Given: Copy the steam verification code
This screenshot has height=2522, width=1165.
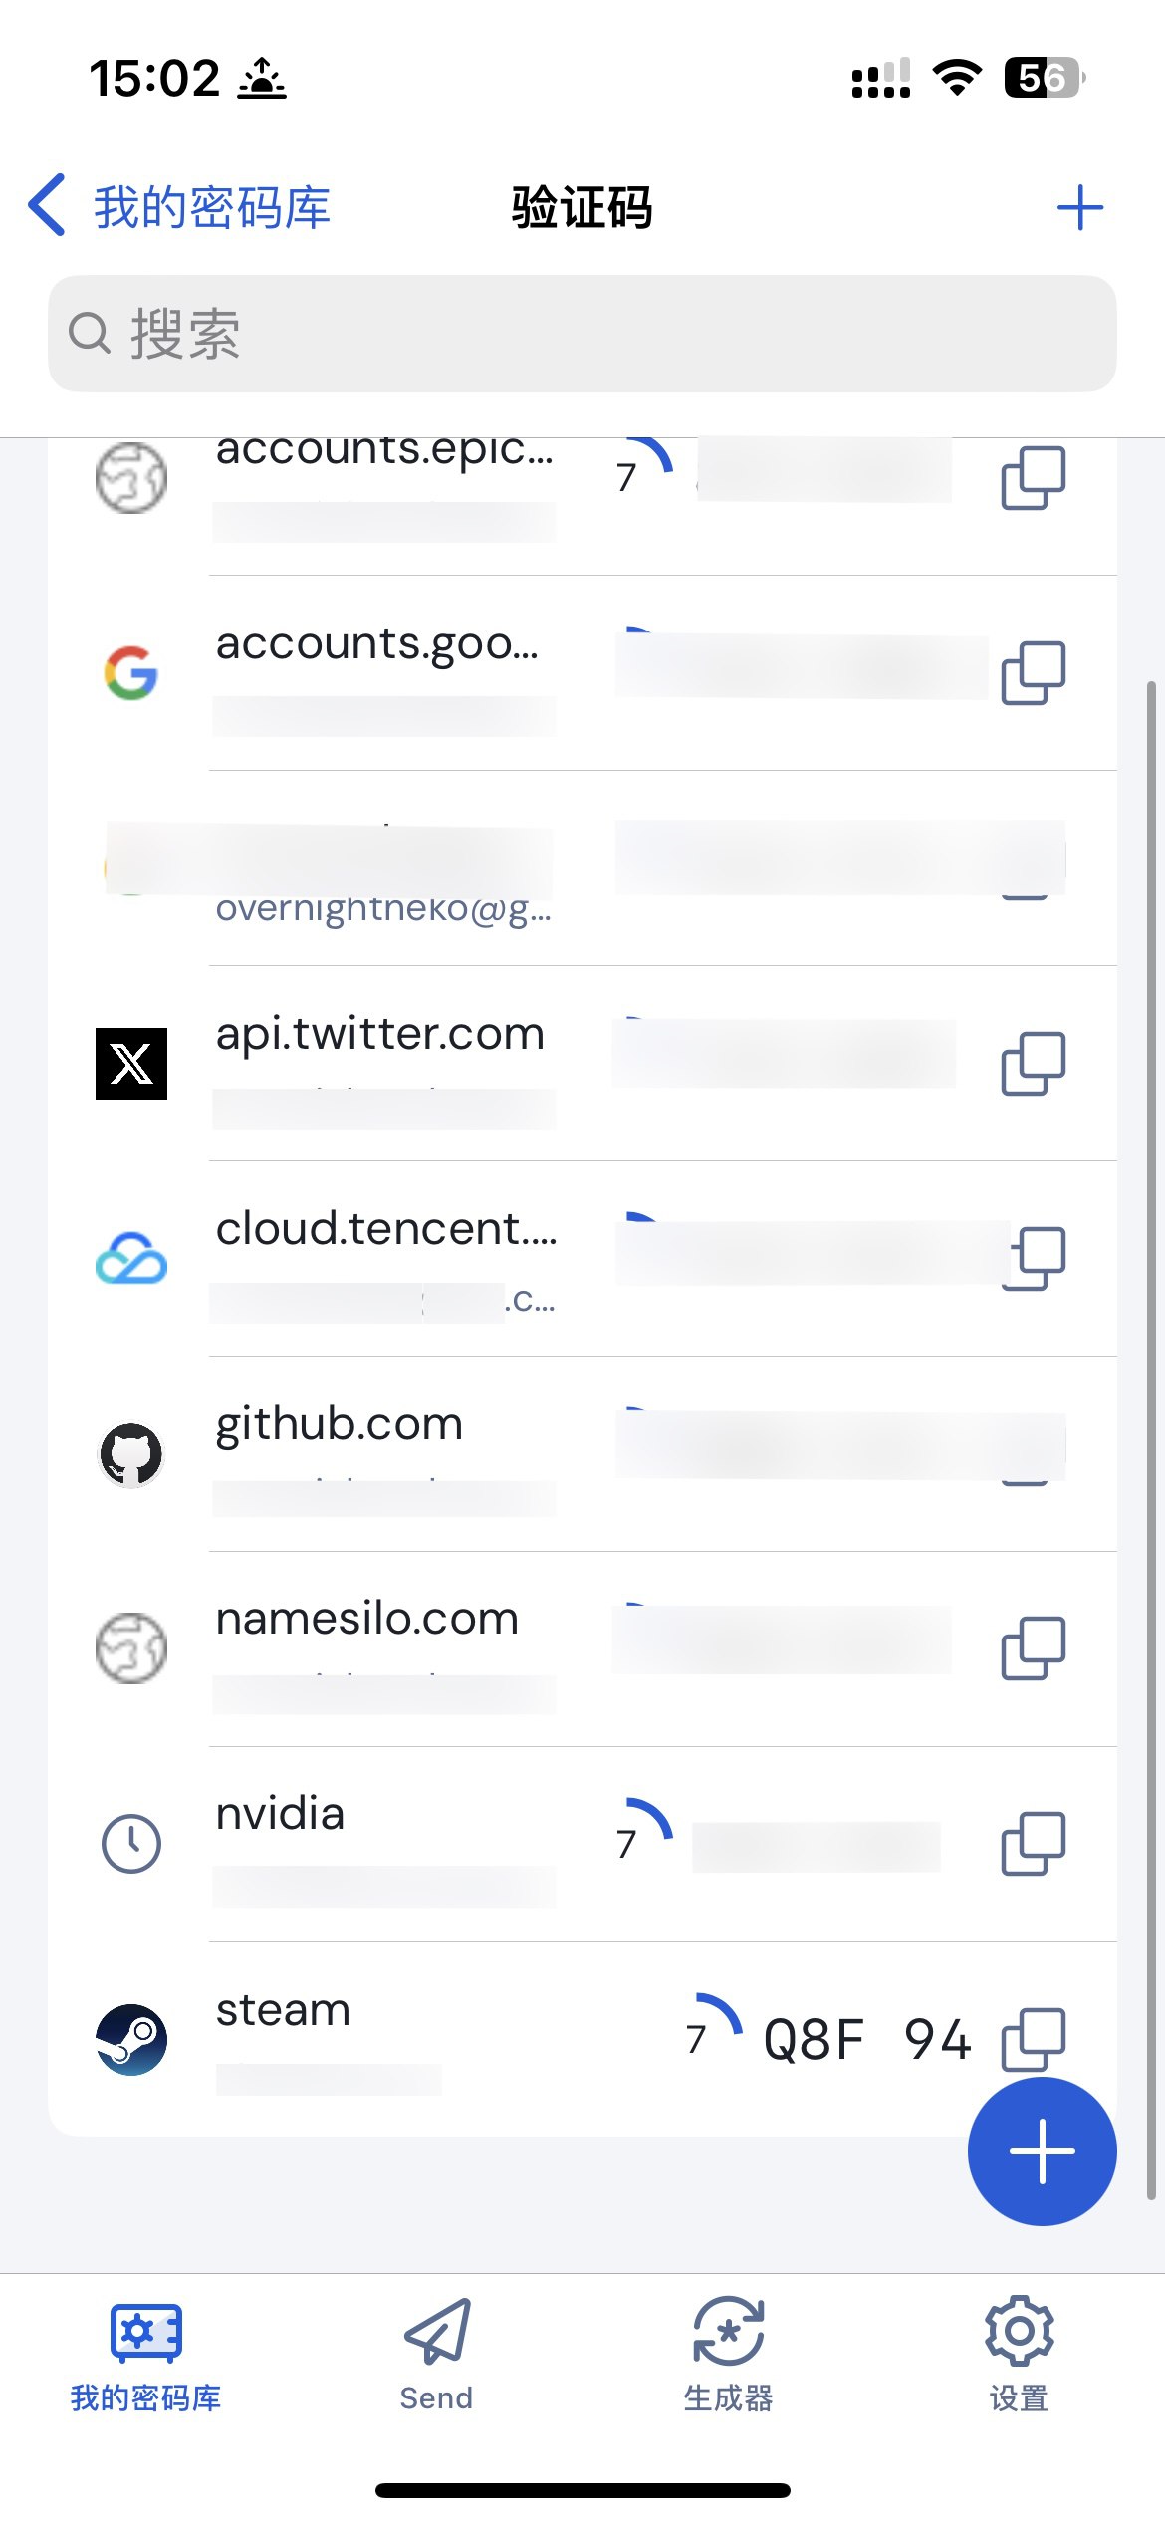Looking at the screenshot, I should [x=1033, y=2037].
